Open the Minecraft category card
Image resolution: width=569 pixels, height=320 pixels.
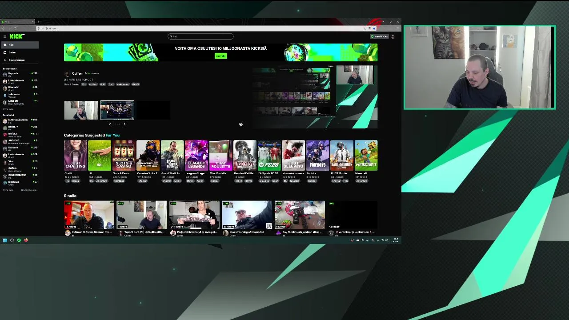366,156
